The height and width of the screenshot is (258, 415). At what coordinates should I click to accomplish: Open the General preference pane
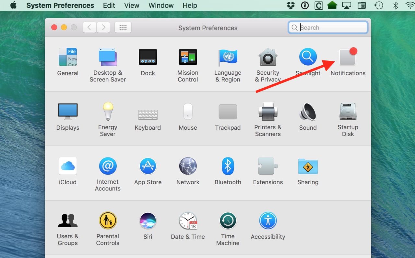(67, 62)
